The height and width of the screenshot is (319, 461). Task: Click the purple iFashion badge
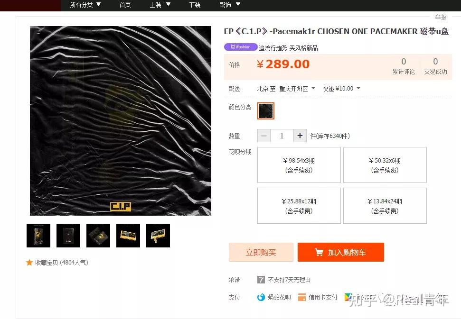pos(241,47)
